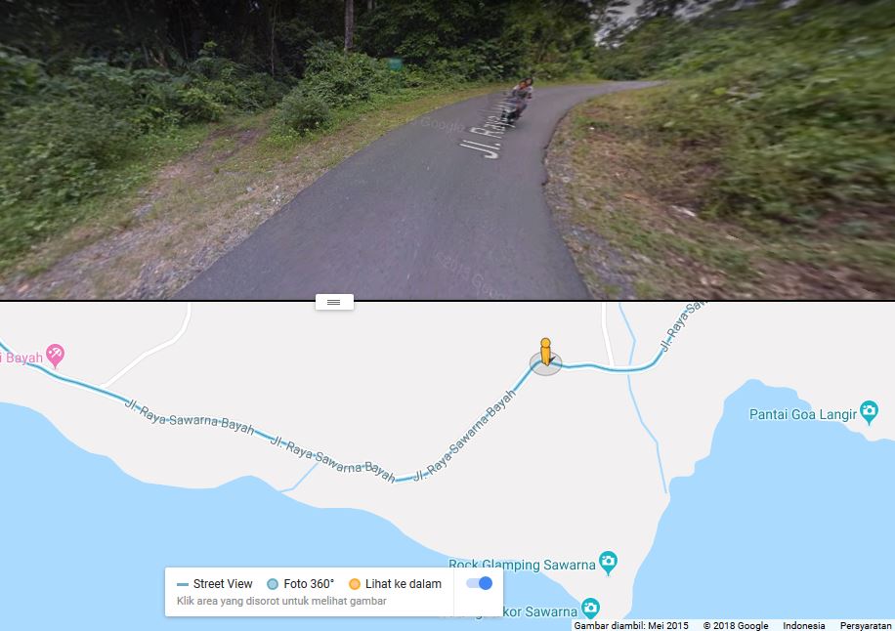Click Rock Glamping Sawarna place label

tap(522, 565)
